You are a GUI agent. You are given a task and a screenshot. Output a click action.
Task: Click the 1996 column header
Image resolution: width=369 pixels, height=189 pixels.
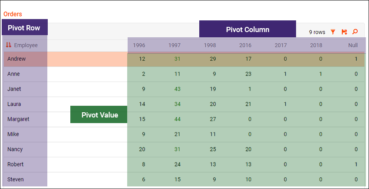[x=139, y=45]
